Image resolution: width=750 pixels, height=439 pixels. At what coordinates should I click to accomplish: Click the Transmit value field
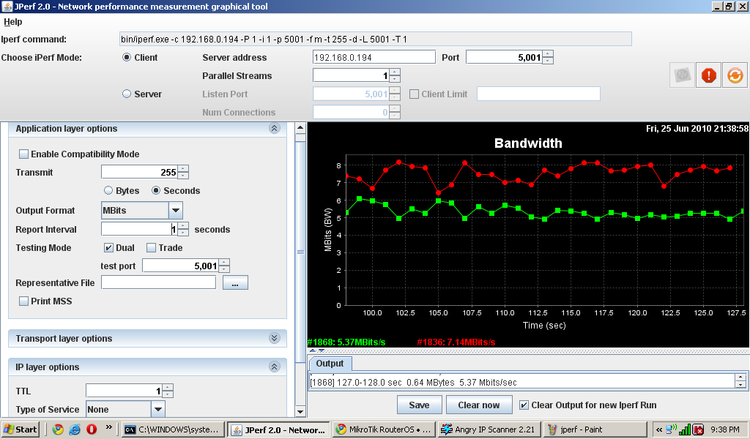coord(139,172)
